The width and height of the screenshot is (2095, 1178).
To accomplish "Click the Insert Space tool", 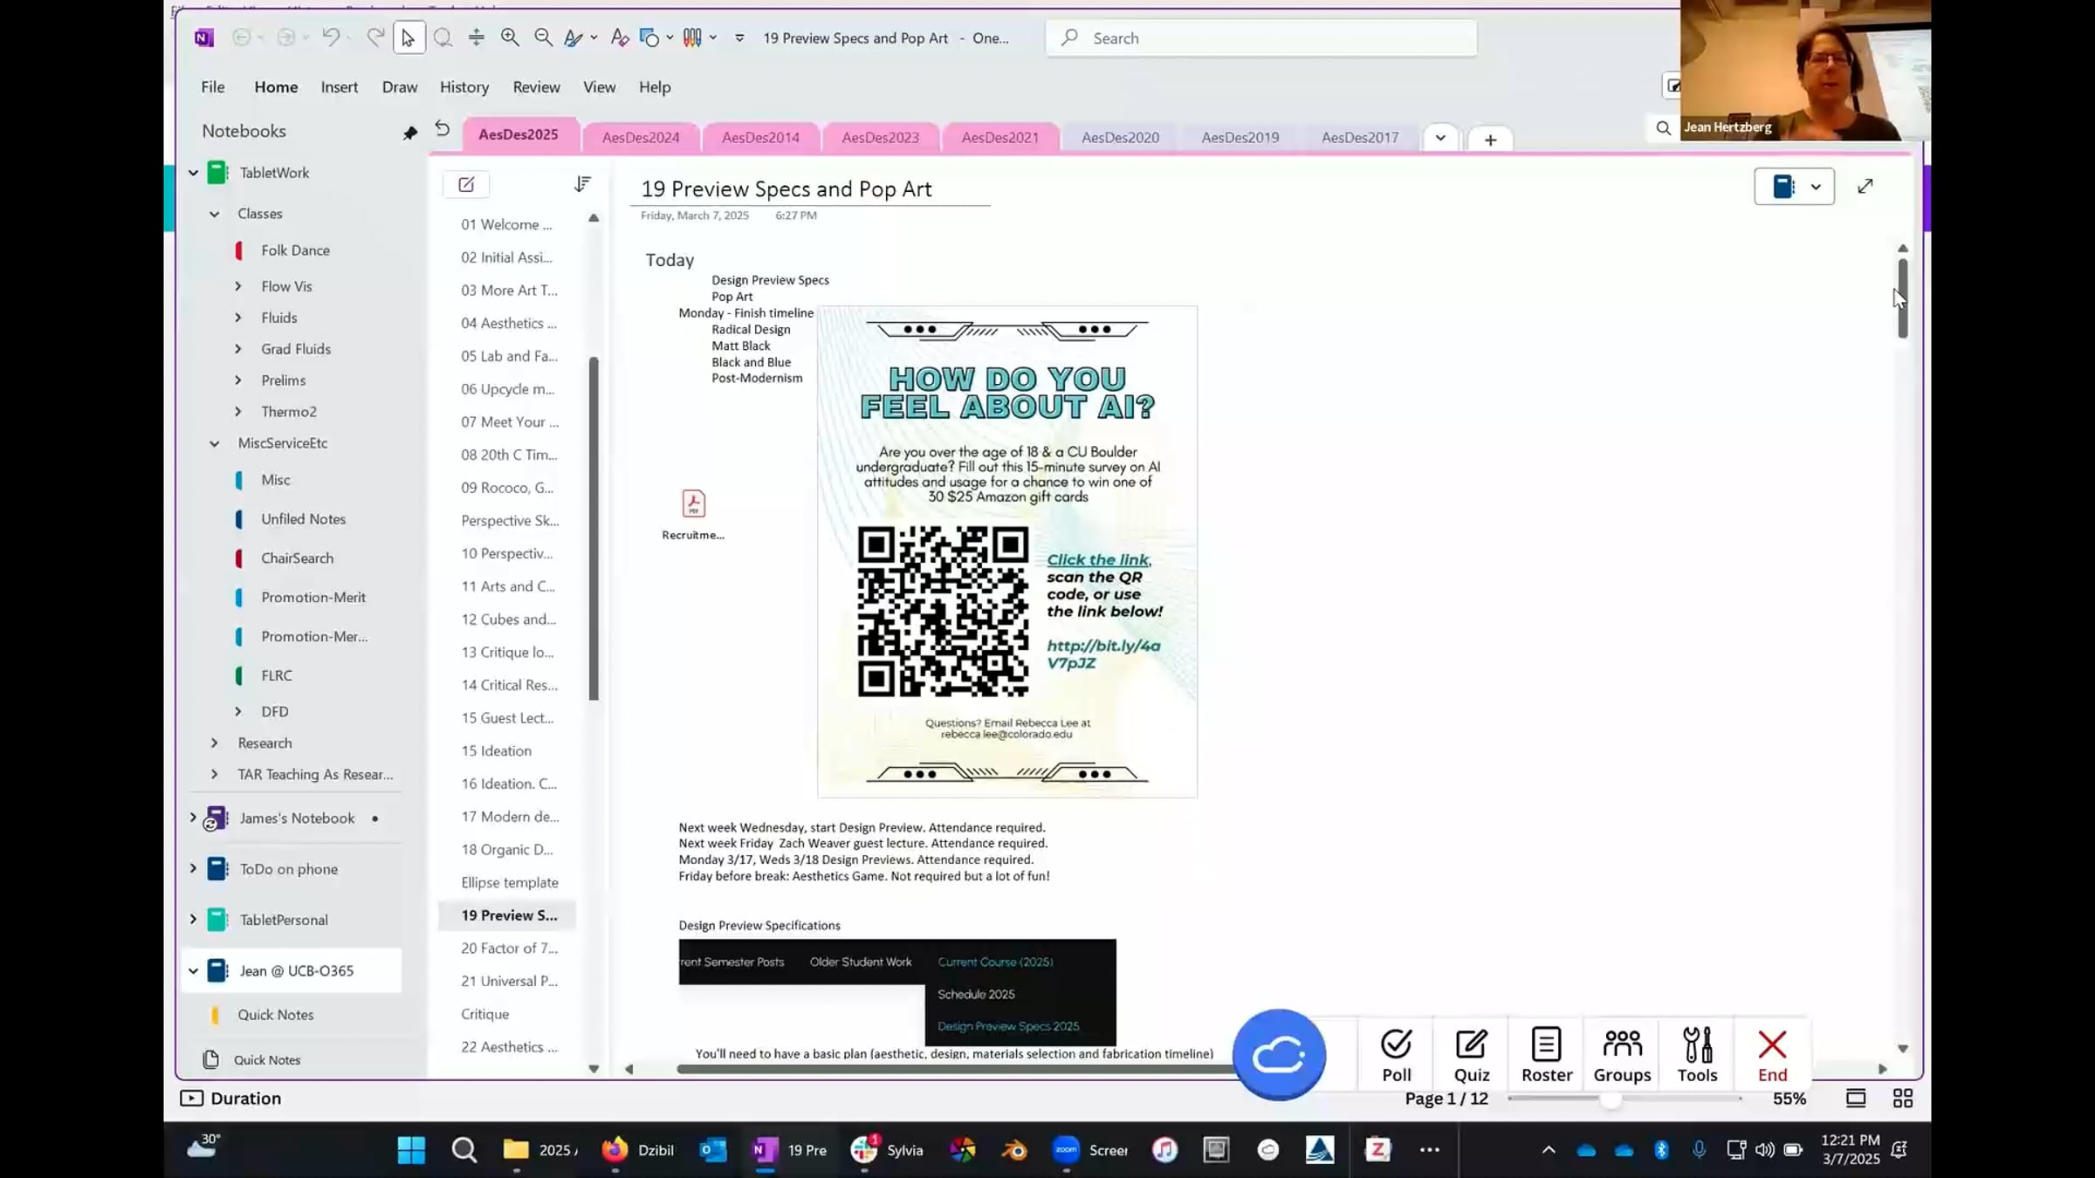I will 476,38.
